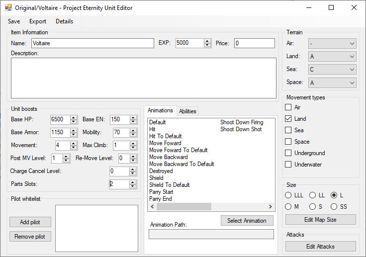
Task: Open the Land terrain dropdown
Action: [x=332, y=57]
